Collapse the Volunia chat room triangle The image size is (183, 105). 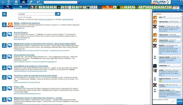pos(154,14)
